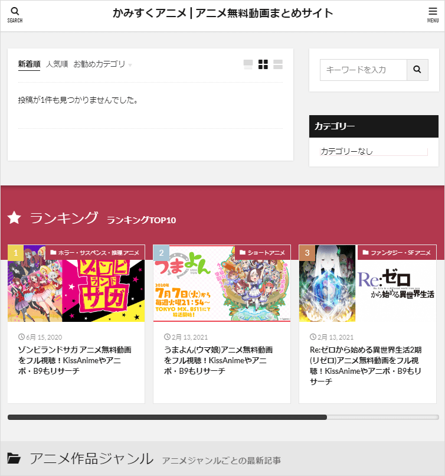The image size is (445, 476).
Task: Expand the お勧めカテゴリ dropdown
Action: point(103,64)
